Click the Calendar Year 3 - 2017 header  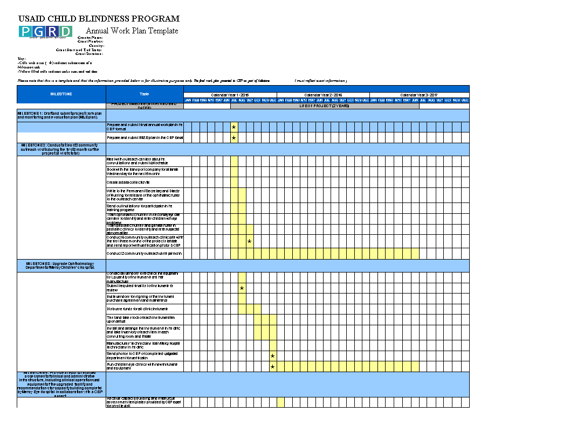click(418, 95)
